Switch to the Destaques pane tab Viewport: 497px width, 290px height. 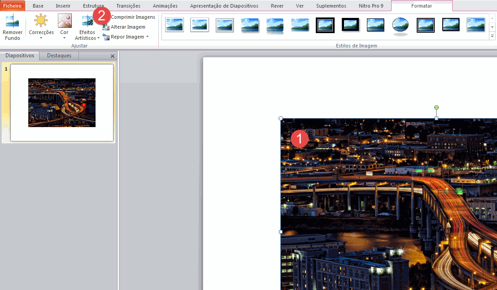[59, 55]
